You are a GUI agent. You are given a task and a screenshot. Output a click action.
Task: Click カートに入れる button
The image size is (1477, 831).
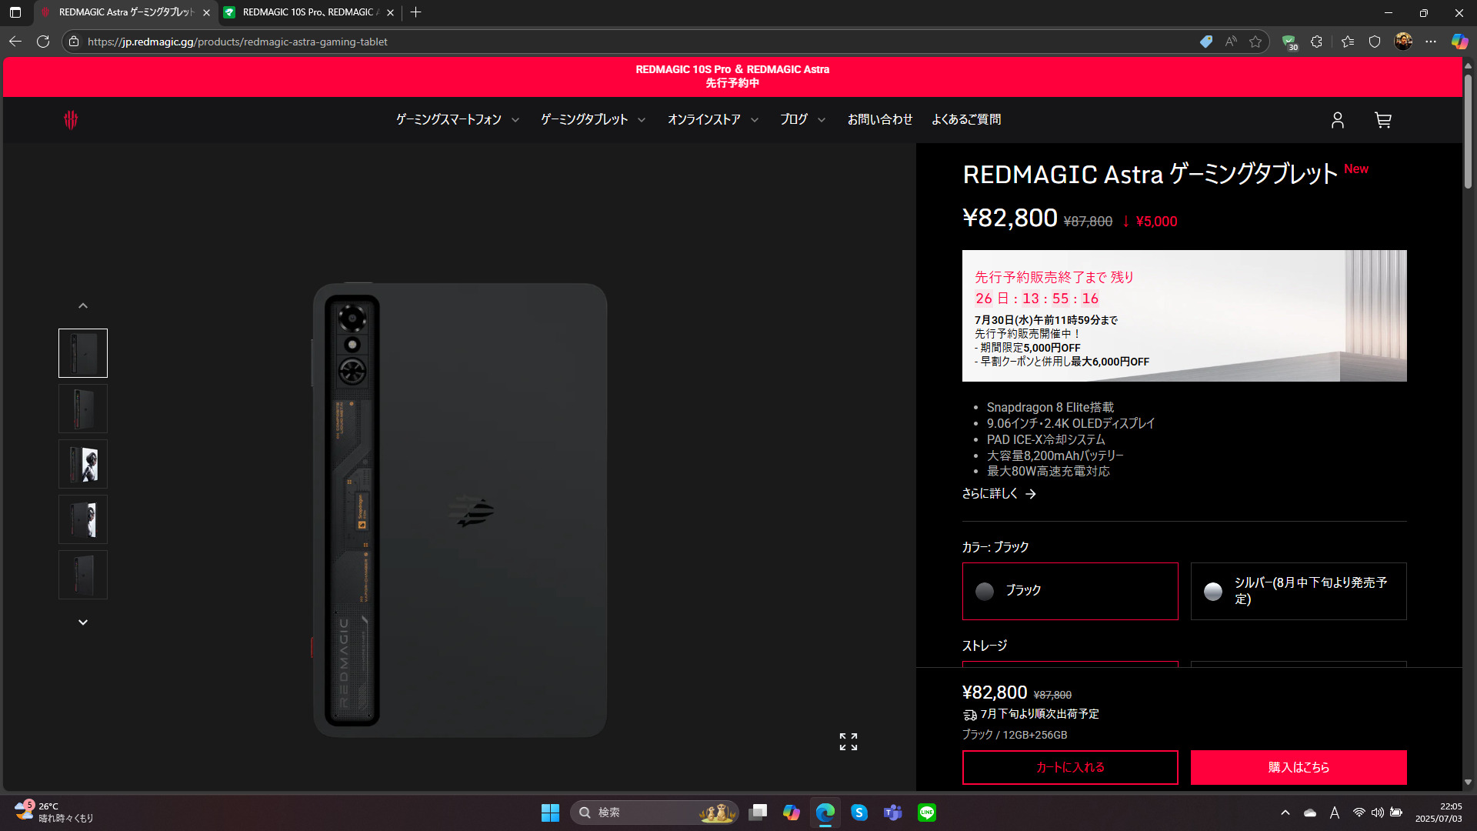tap(1069, 767)
